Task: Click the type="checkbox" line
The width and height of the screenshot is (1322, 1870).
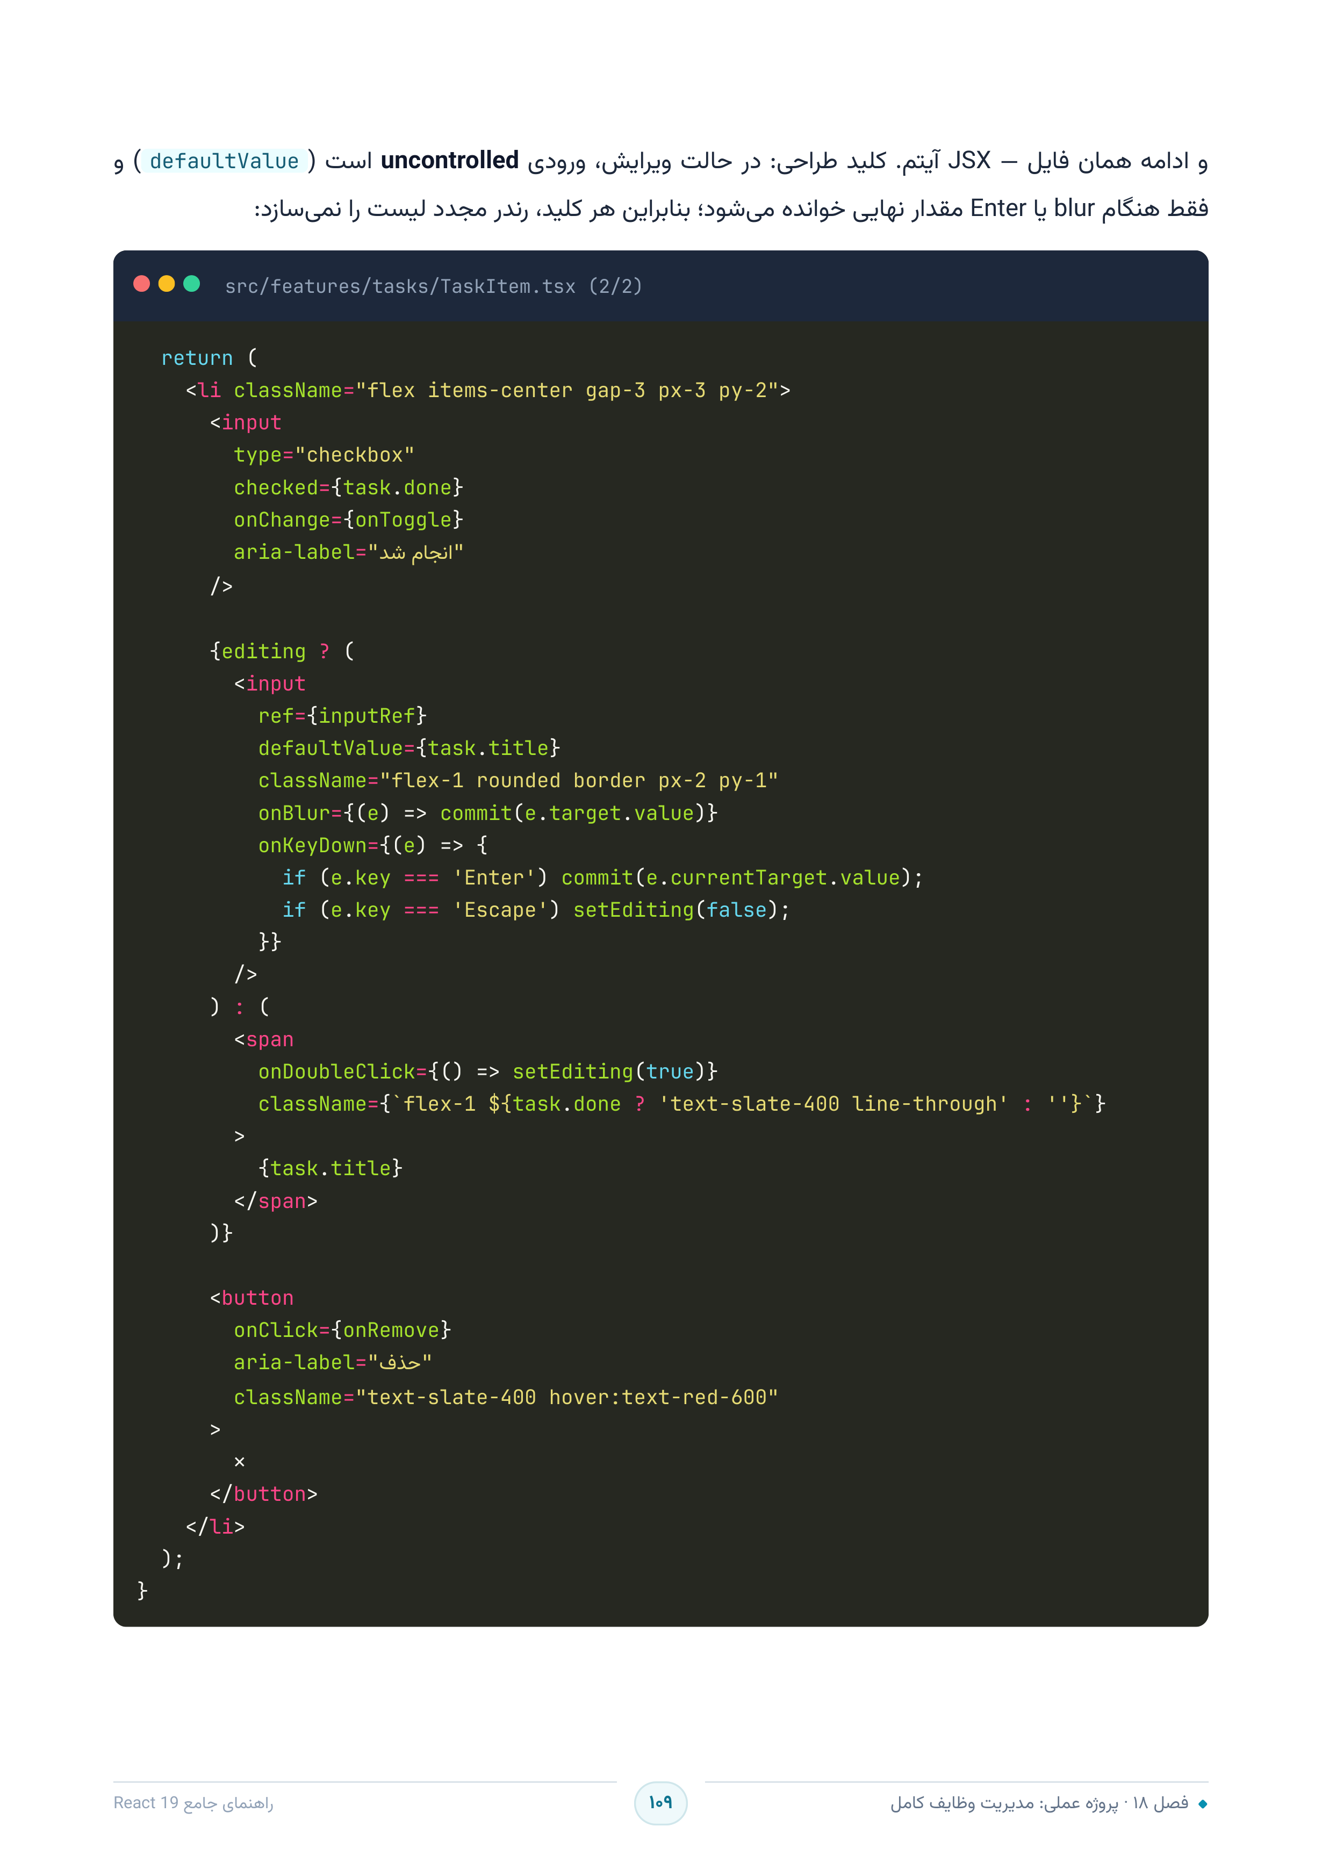Action: (x=324, y=455)
